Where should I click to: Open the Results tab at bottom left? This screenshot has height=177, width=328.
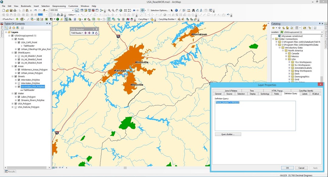click(10, 172)
